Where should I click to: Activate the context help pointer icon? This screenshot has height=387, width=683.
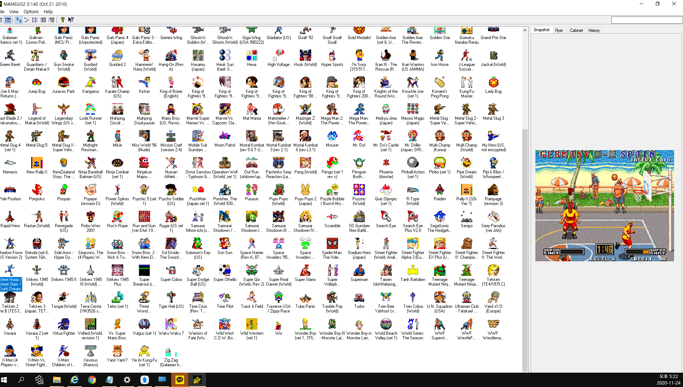[x=71, y=20]
